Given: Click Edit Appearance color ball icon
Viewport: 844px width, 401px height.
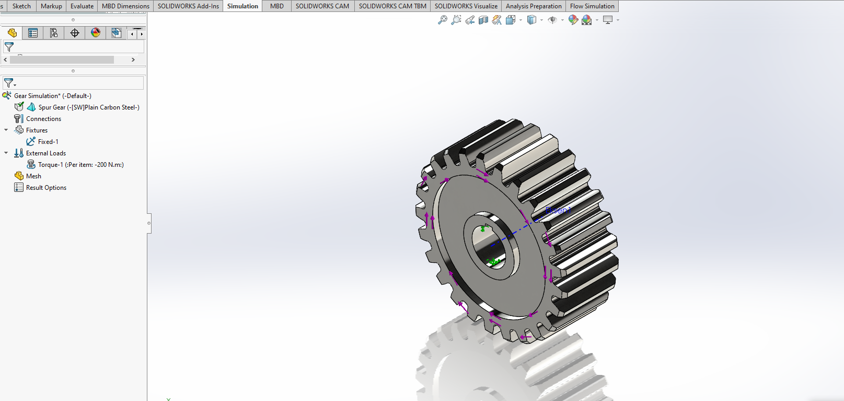Looking at the screenshot, I should coord(573,20).
